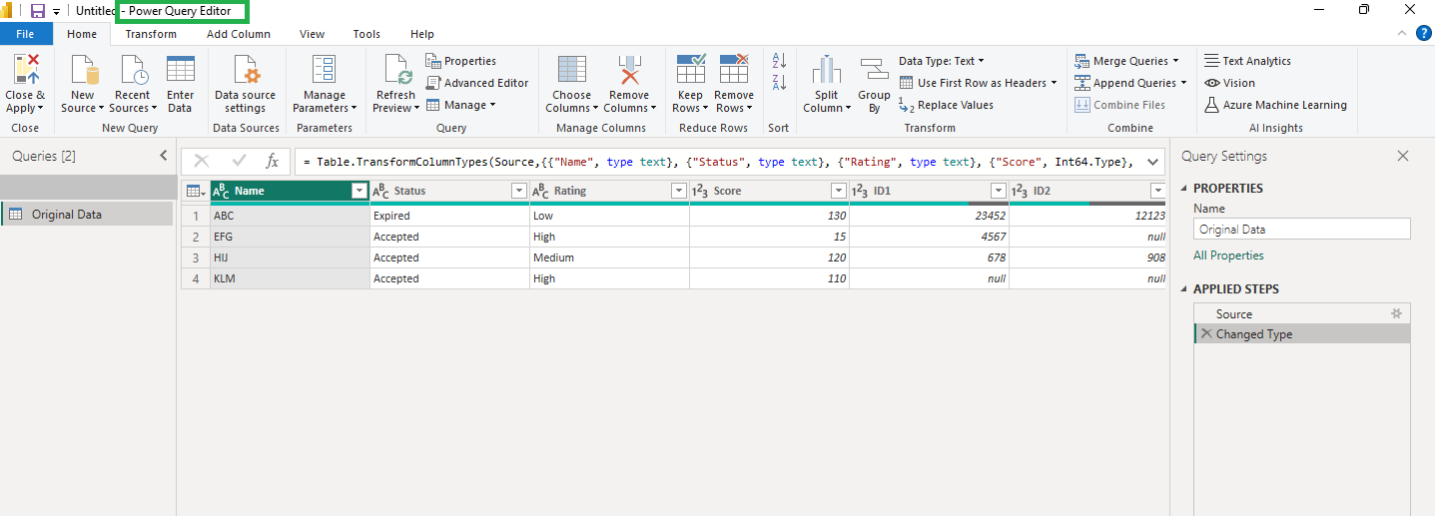Viewport: 1435px width, 516px height.
Task: Sort the column descending
Action: coord(779,82)
